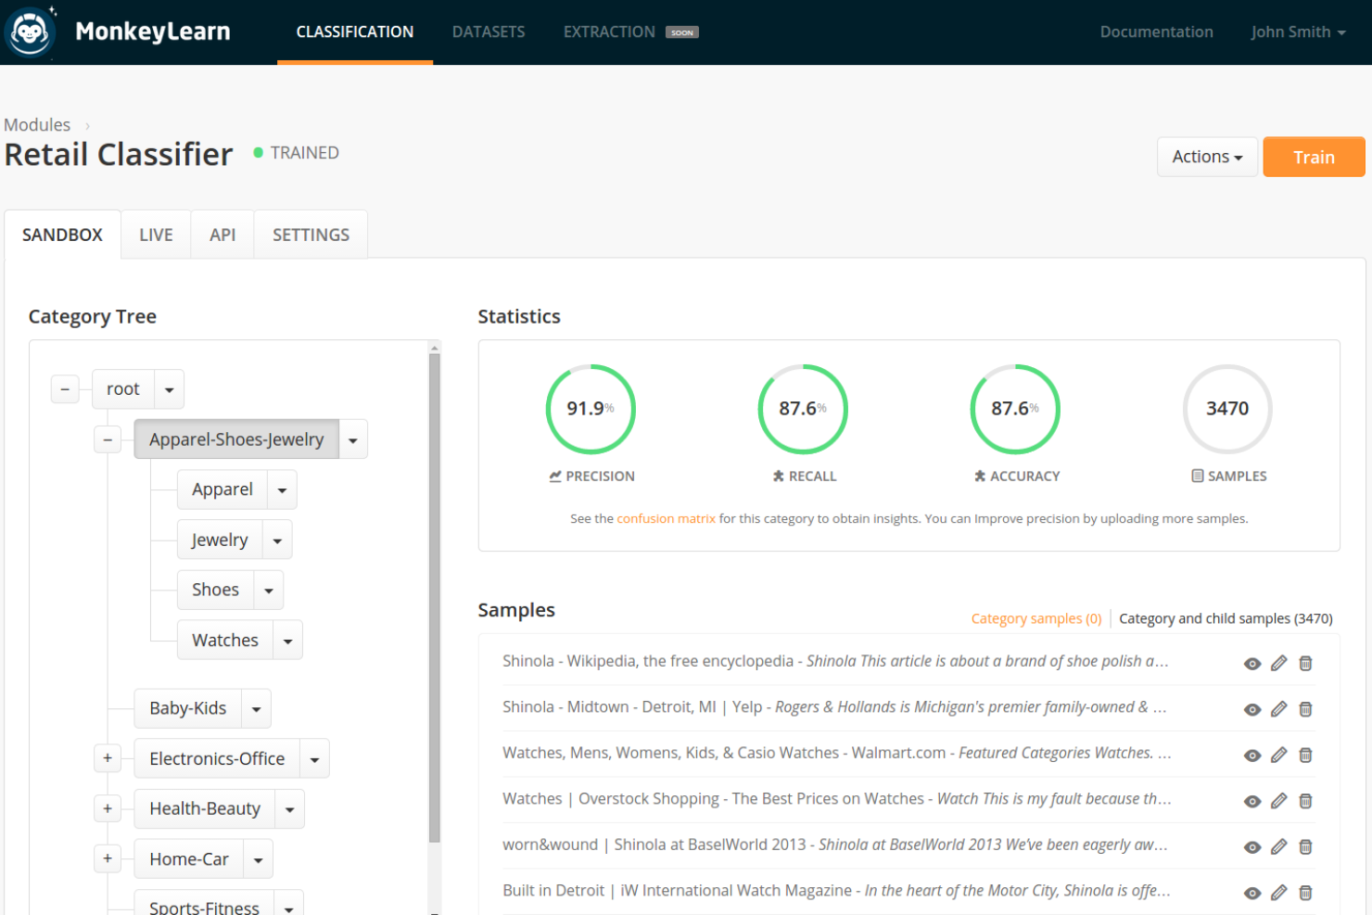Edit the worn&wound BaselWorld 2013 sample
Viewport: 1372px width, 915px height.
[1279, 846]
